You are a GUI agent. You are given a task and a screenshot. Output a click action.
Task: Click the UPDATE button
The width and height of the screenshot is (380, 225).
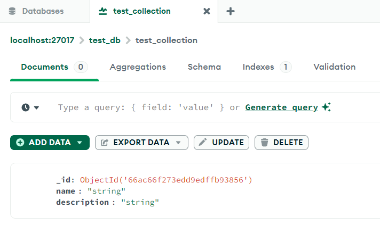(x=221, y=143)
